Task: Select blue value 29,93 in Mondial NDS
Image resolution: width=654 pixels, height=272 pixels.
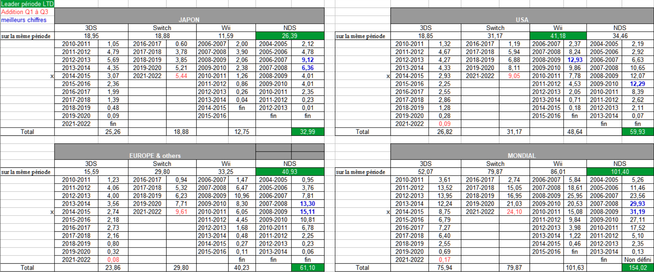Action: click(x=637, y=204)
